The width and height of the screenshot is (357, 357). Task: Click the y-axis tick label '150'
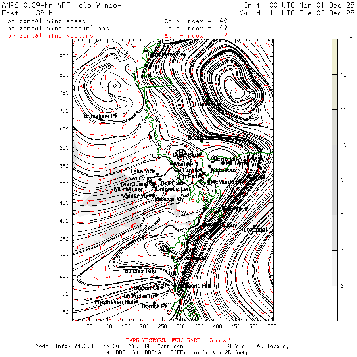(64, 312)
